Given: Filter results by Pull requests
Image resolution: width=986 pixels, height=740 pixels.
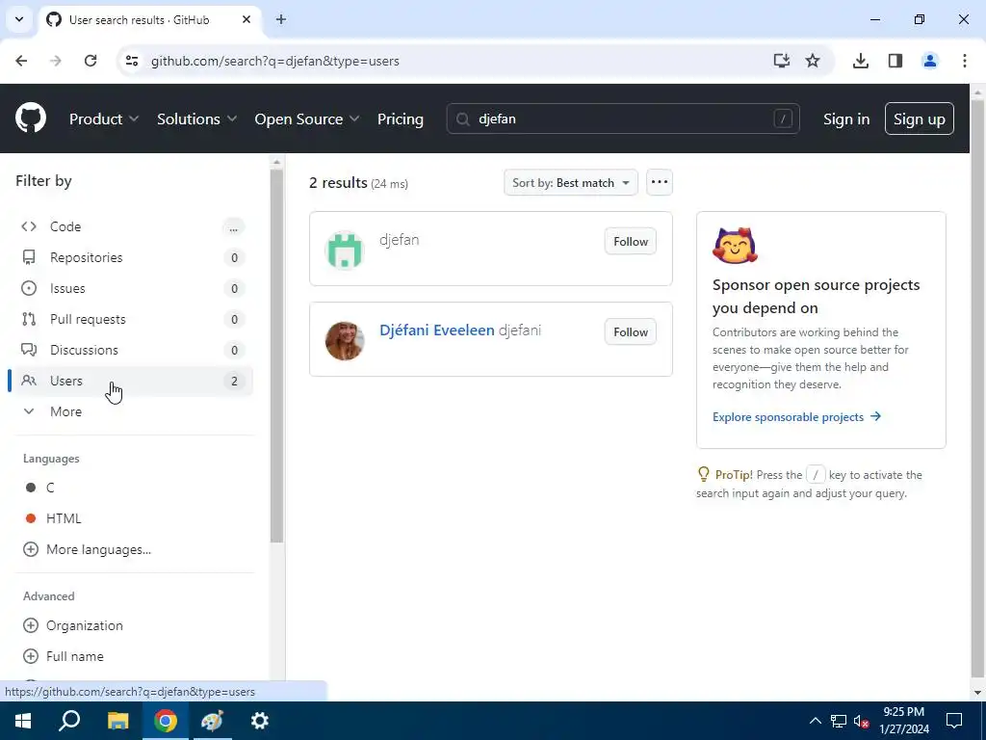Looking at the screenshot, I should click(133, 319).
